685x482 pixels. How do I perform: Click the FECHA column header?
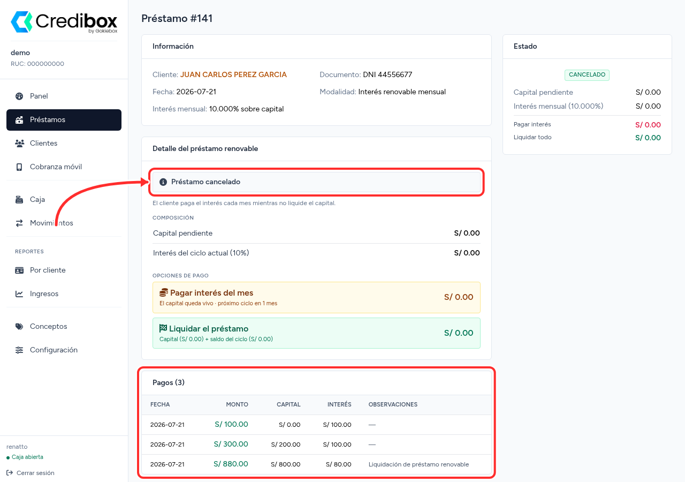[160, 405]
